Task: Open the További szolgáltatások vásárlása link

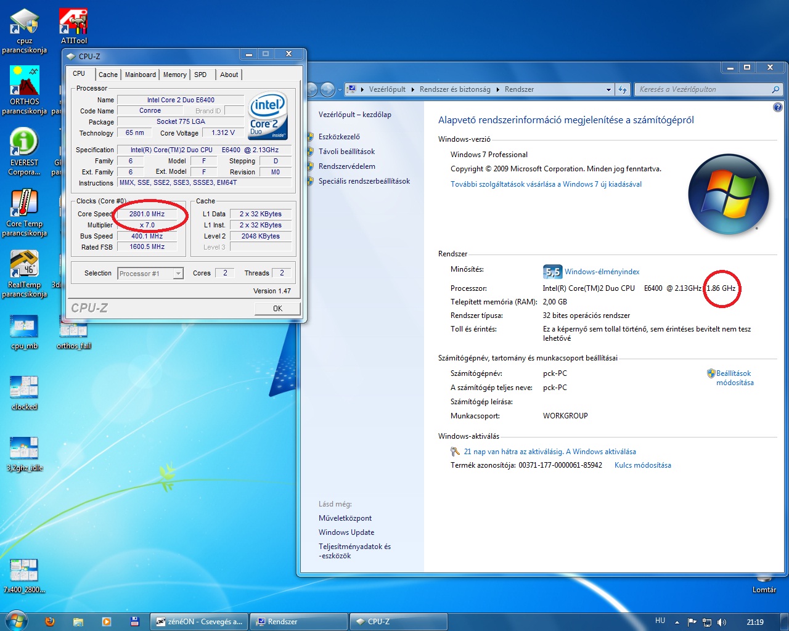Action: click(546, 184)
